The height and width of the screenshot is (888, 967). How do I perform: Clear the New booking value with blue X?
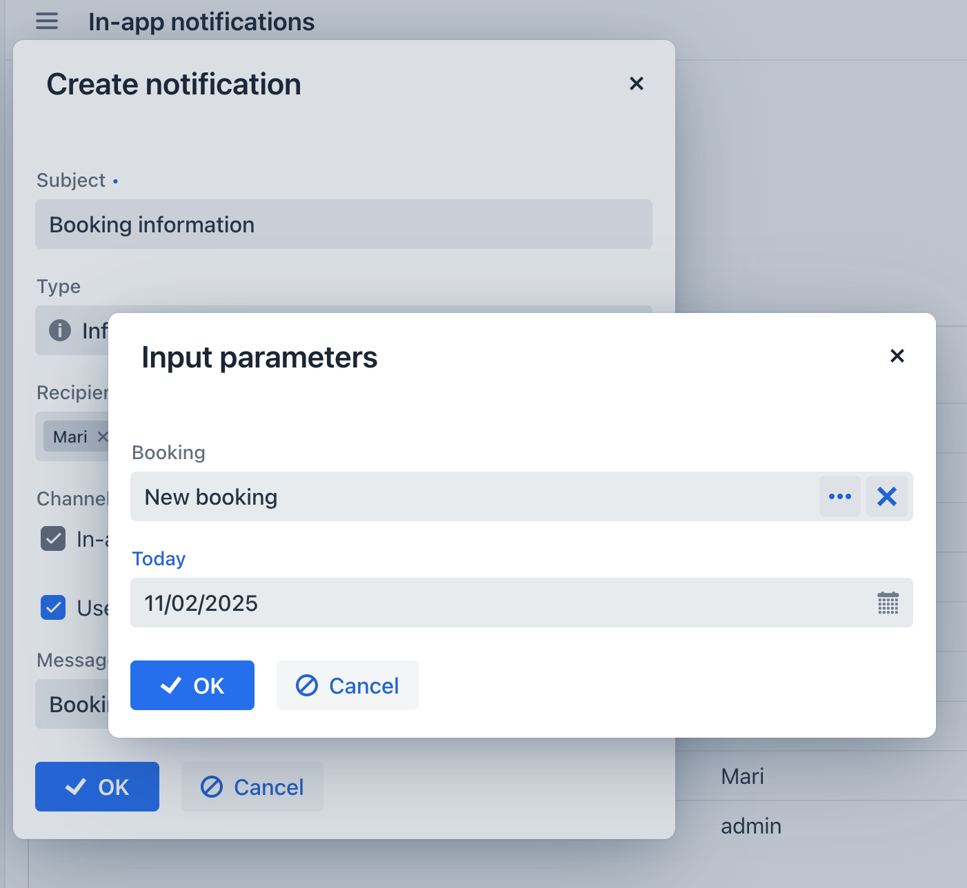pos(888,496)
